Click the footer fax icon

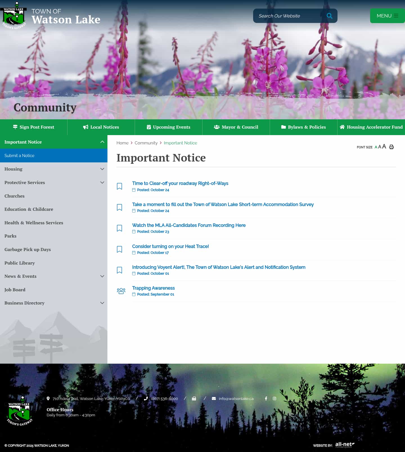pyautogui.click(x=194, y=399)
